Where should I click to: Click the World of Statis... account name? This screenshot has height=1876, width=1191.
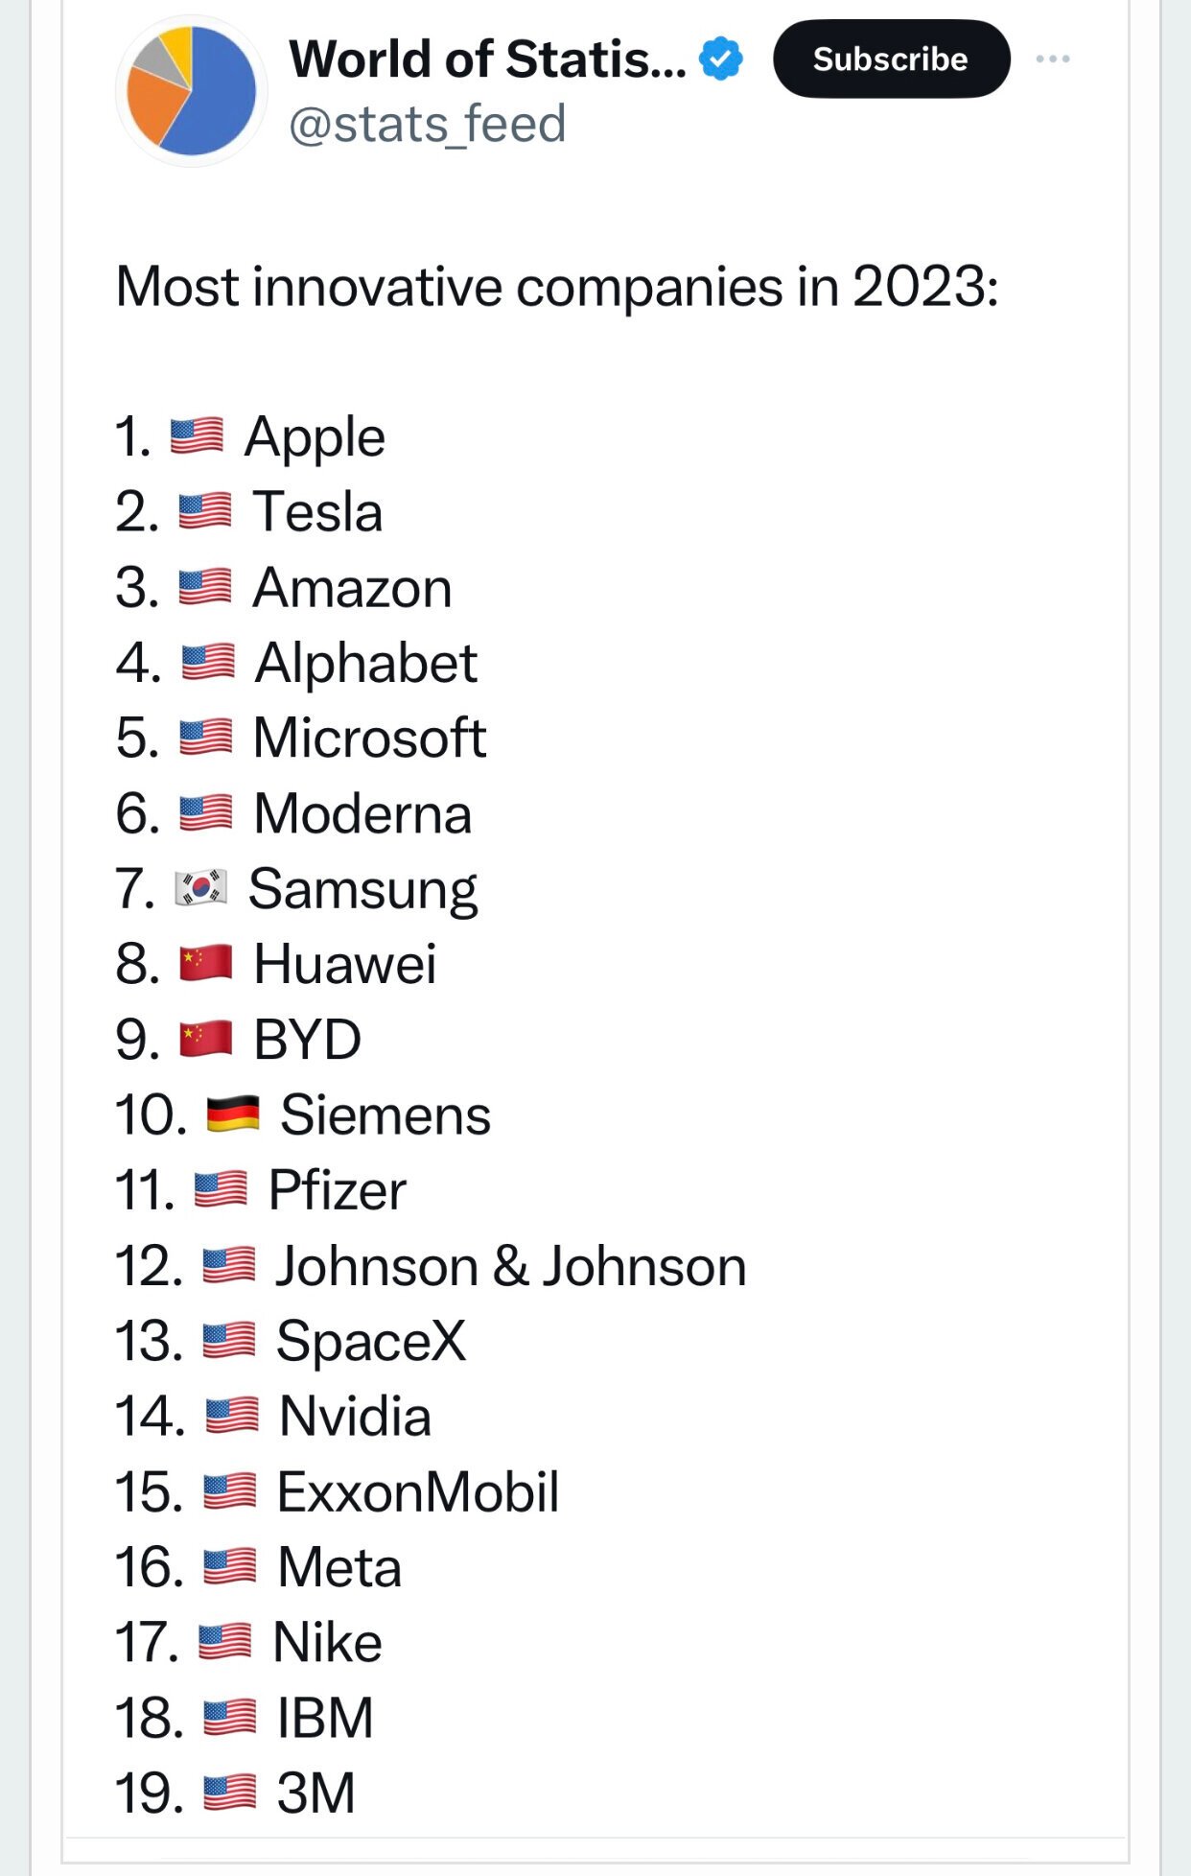pos(488,59)
